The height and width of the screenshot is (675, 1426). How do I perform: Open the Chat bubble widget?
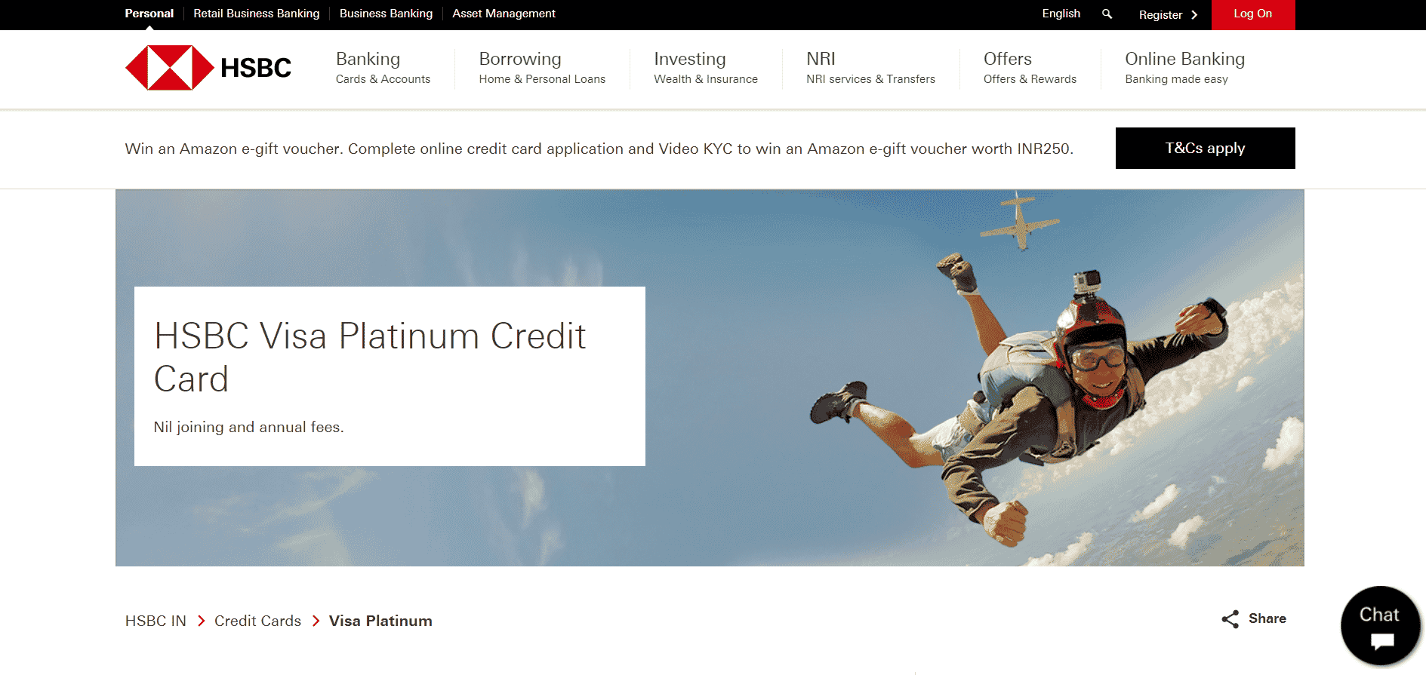pos(1381,626)
